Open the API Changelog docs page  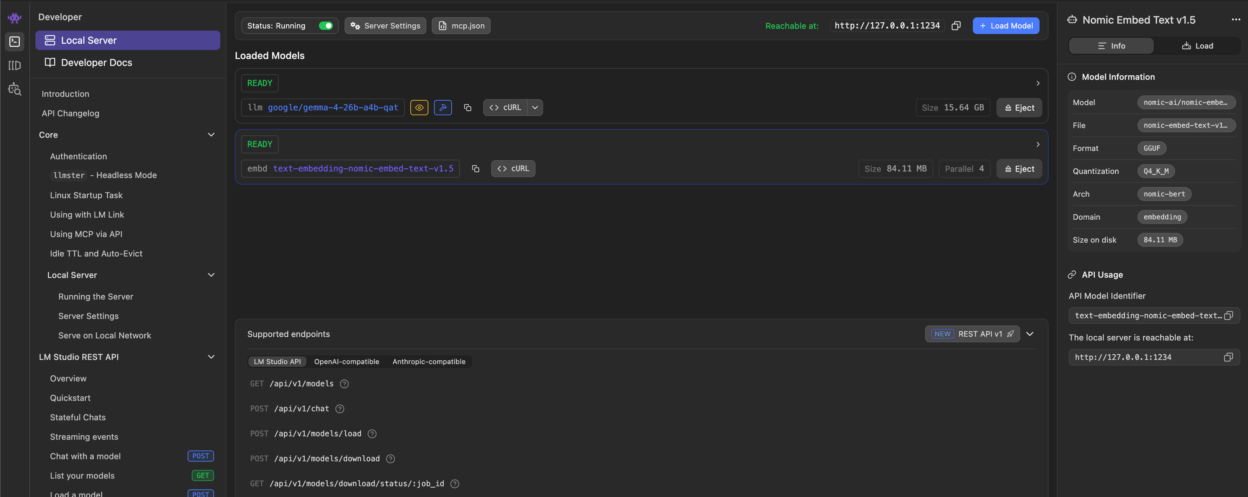pyautogui.click(x=70, y=113)
